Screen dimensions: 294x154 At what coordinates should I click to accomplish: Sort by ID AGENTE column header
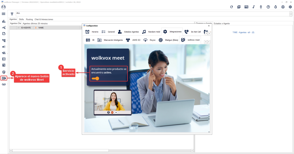[x=26, y=28]
